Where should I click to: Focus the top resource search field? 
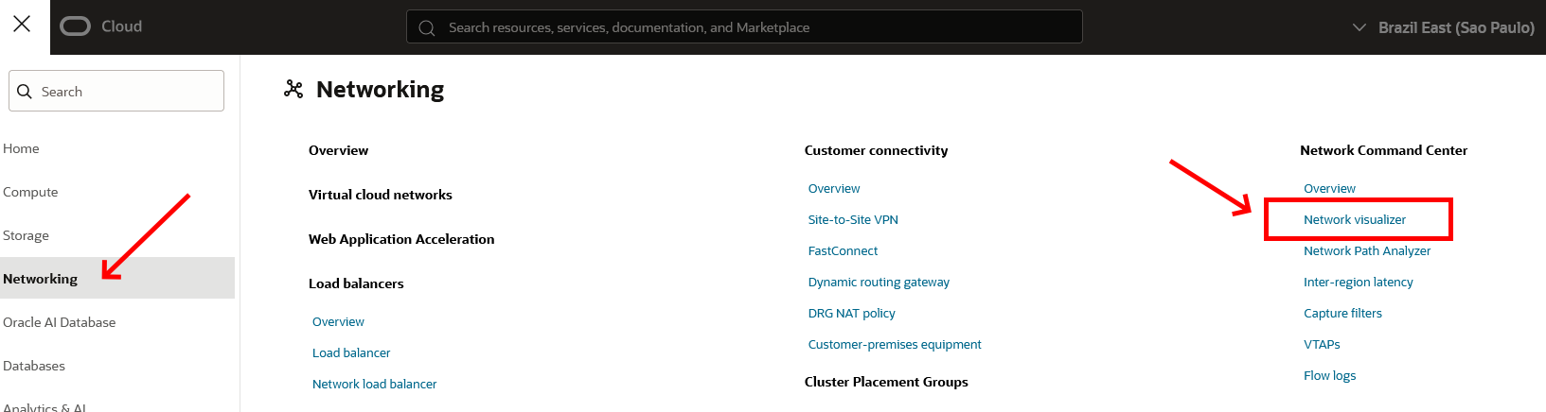pyautogui.click(x=744, y=27)
